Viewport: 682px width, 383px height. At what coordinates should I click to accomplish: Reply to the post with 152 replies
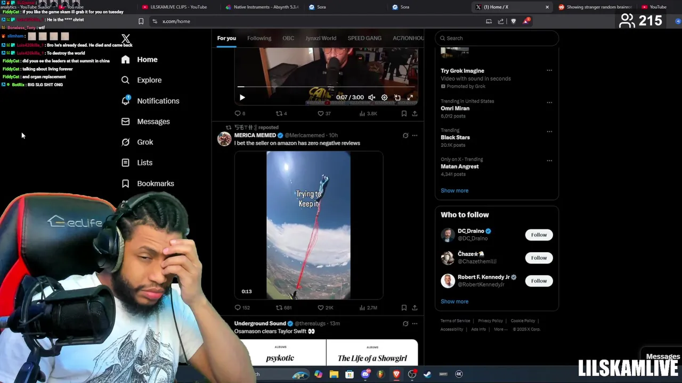242,307
